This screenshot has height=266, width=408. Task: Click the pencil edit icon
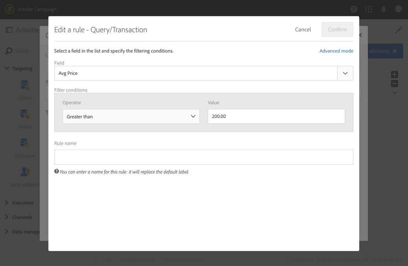pos(399,30)
